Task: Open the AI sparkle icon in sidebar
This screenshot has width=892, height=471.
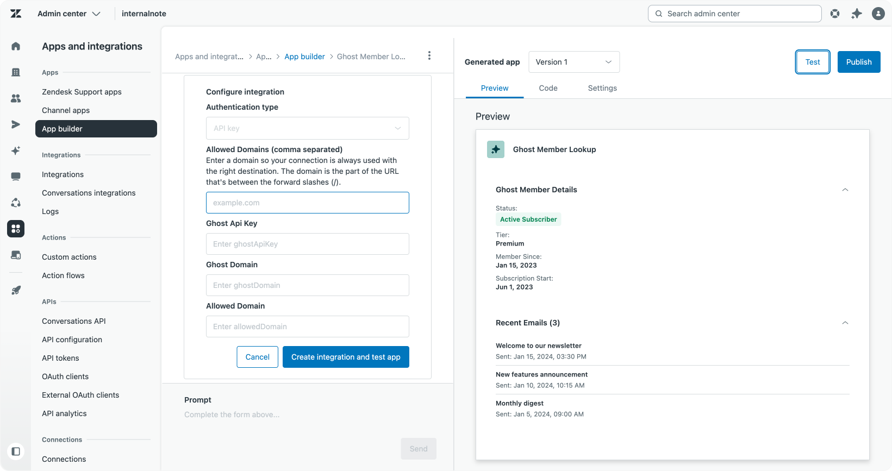Action: tap(16, 150)
